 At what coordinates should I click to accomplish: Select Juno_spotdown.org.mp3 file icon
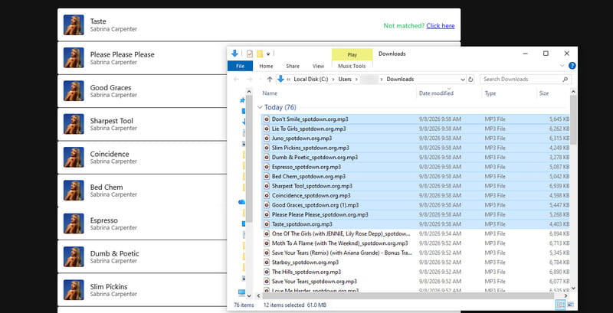(x=267, y=139)
